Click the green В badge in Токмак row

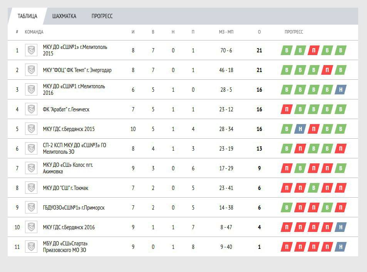pyautogui.click(x=313, y=188)
